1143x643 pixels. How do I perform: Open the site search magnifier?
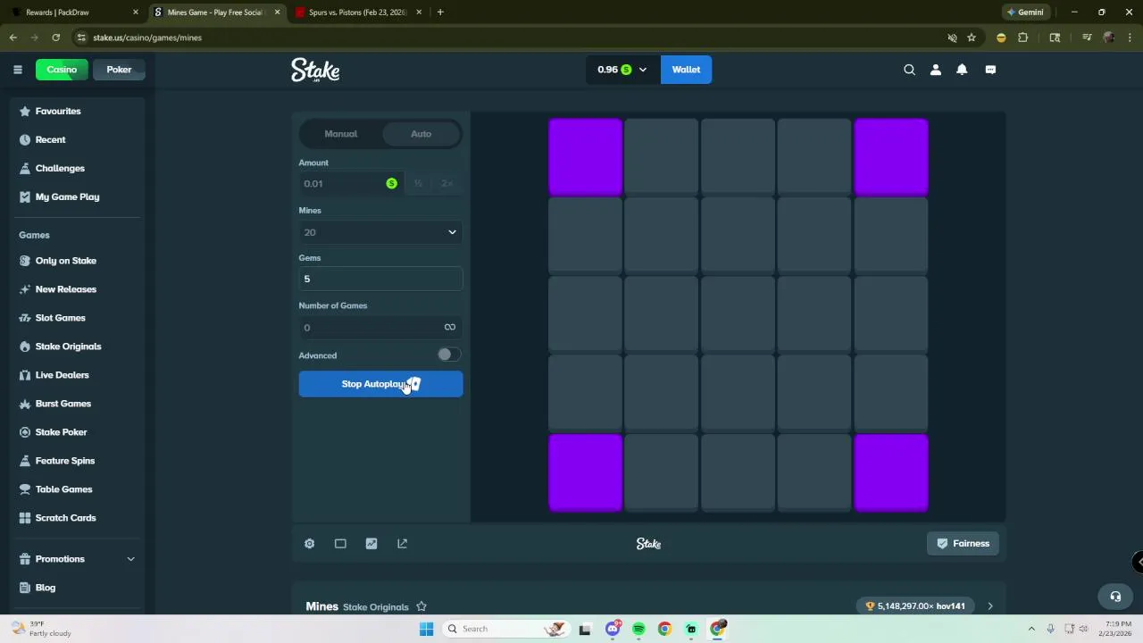pos(909,70)
